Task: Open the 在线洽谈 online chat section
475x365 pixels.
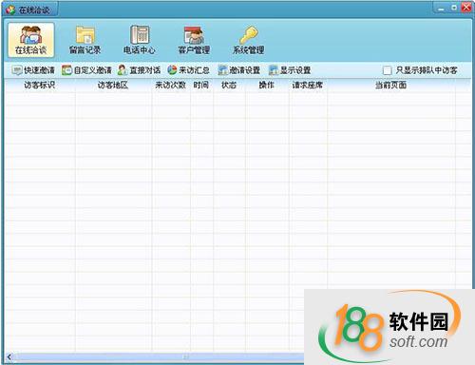Action: 31,40
